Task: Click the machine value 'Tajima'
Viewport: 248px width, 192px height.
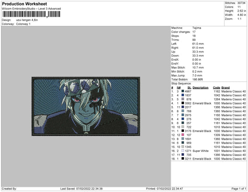Action: pyautogui.click(x=197, y=28)
